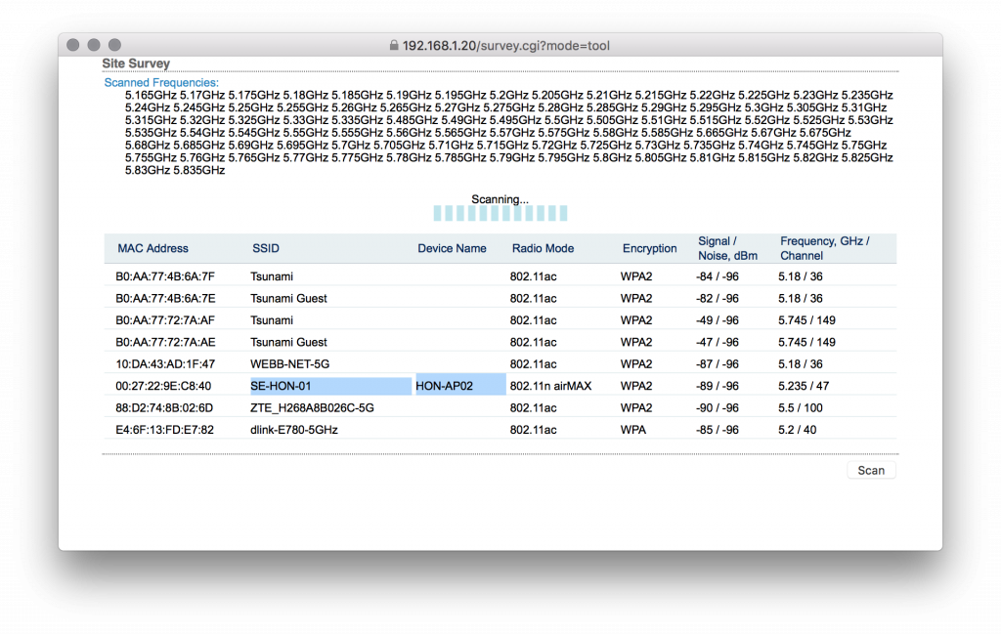Click the Scanning progress bar
Screen dimensions: 1001x634
click(500, 213)
